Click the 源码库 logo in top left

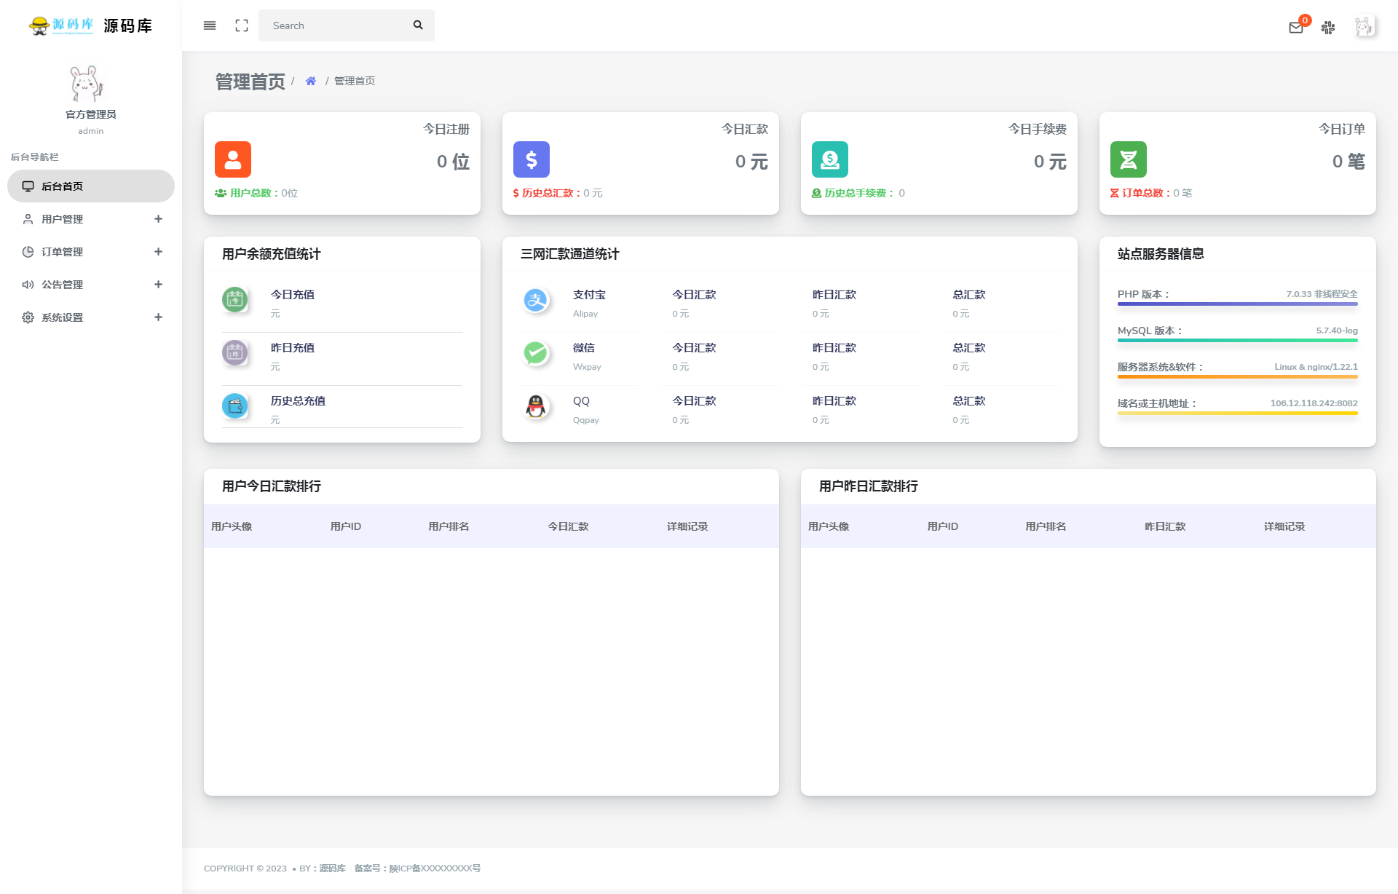pos(87,25)
